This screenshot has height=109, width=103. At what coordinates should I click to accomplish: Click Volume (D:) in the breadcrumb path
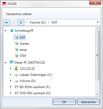pos(38,22)
